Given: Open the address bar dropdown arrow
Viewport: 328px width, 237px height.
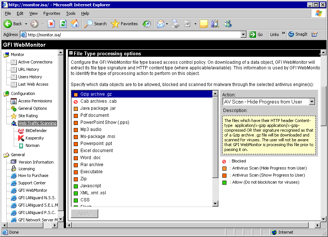Looking at the screenshot, I should (x=243, y=34).
